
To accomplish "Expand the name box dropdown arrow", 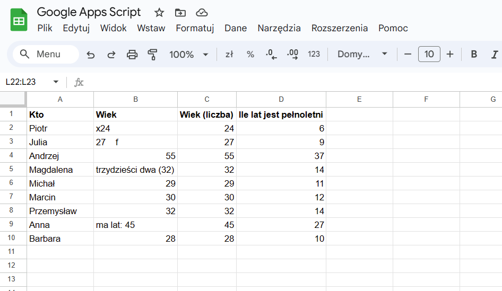I will pyautogui.click(x=56, y=82).
